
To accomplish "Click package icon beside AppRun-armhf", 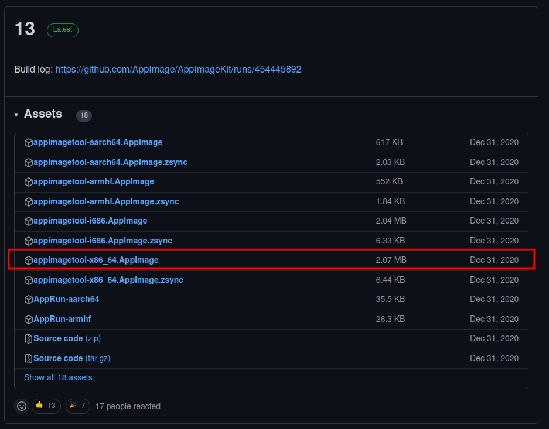I will [x=29, y=320].
